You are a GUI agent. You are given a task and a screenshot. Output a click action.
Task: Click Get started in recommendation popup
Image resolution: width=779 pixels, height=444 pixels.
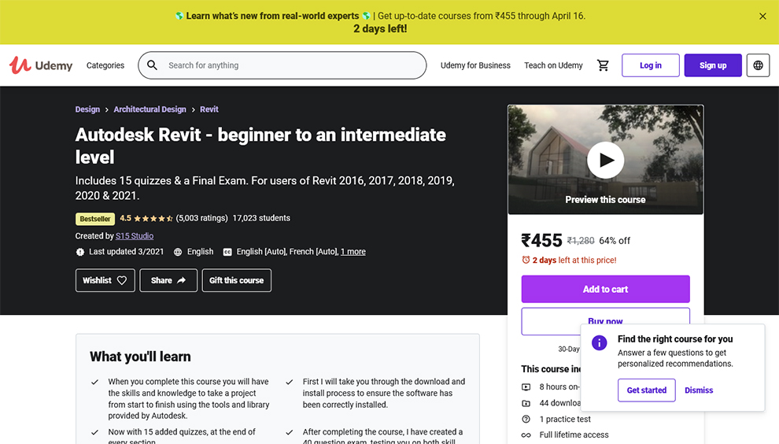point(646,390)
